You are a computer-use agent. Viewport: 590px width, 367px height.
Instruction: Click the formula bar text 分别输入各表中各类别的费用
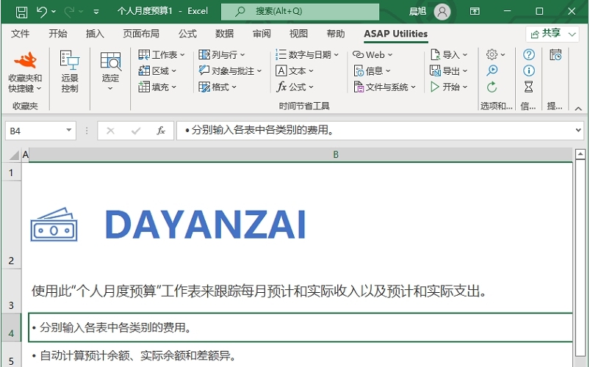click(x=262, y=130)
